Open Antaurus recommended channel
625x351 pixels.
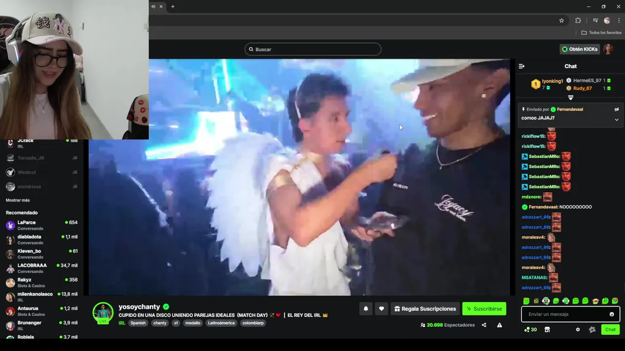point(42,311)
